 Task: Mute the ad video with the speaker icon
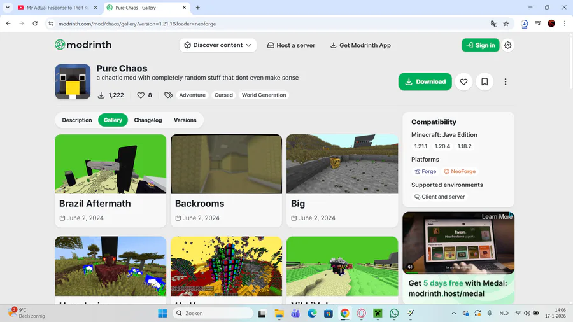410,267
